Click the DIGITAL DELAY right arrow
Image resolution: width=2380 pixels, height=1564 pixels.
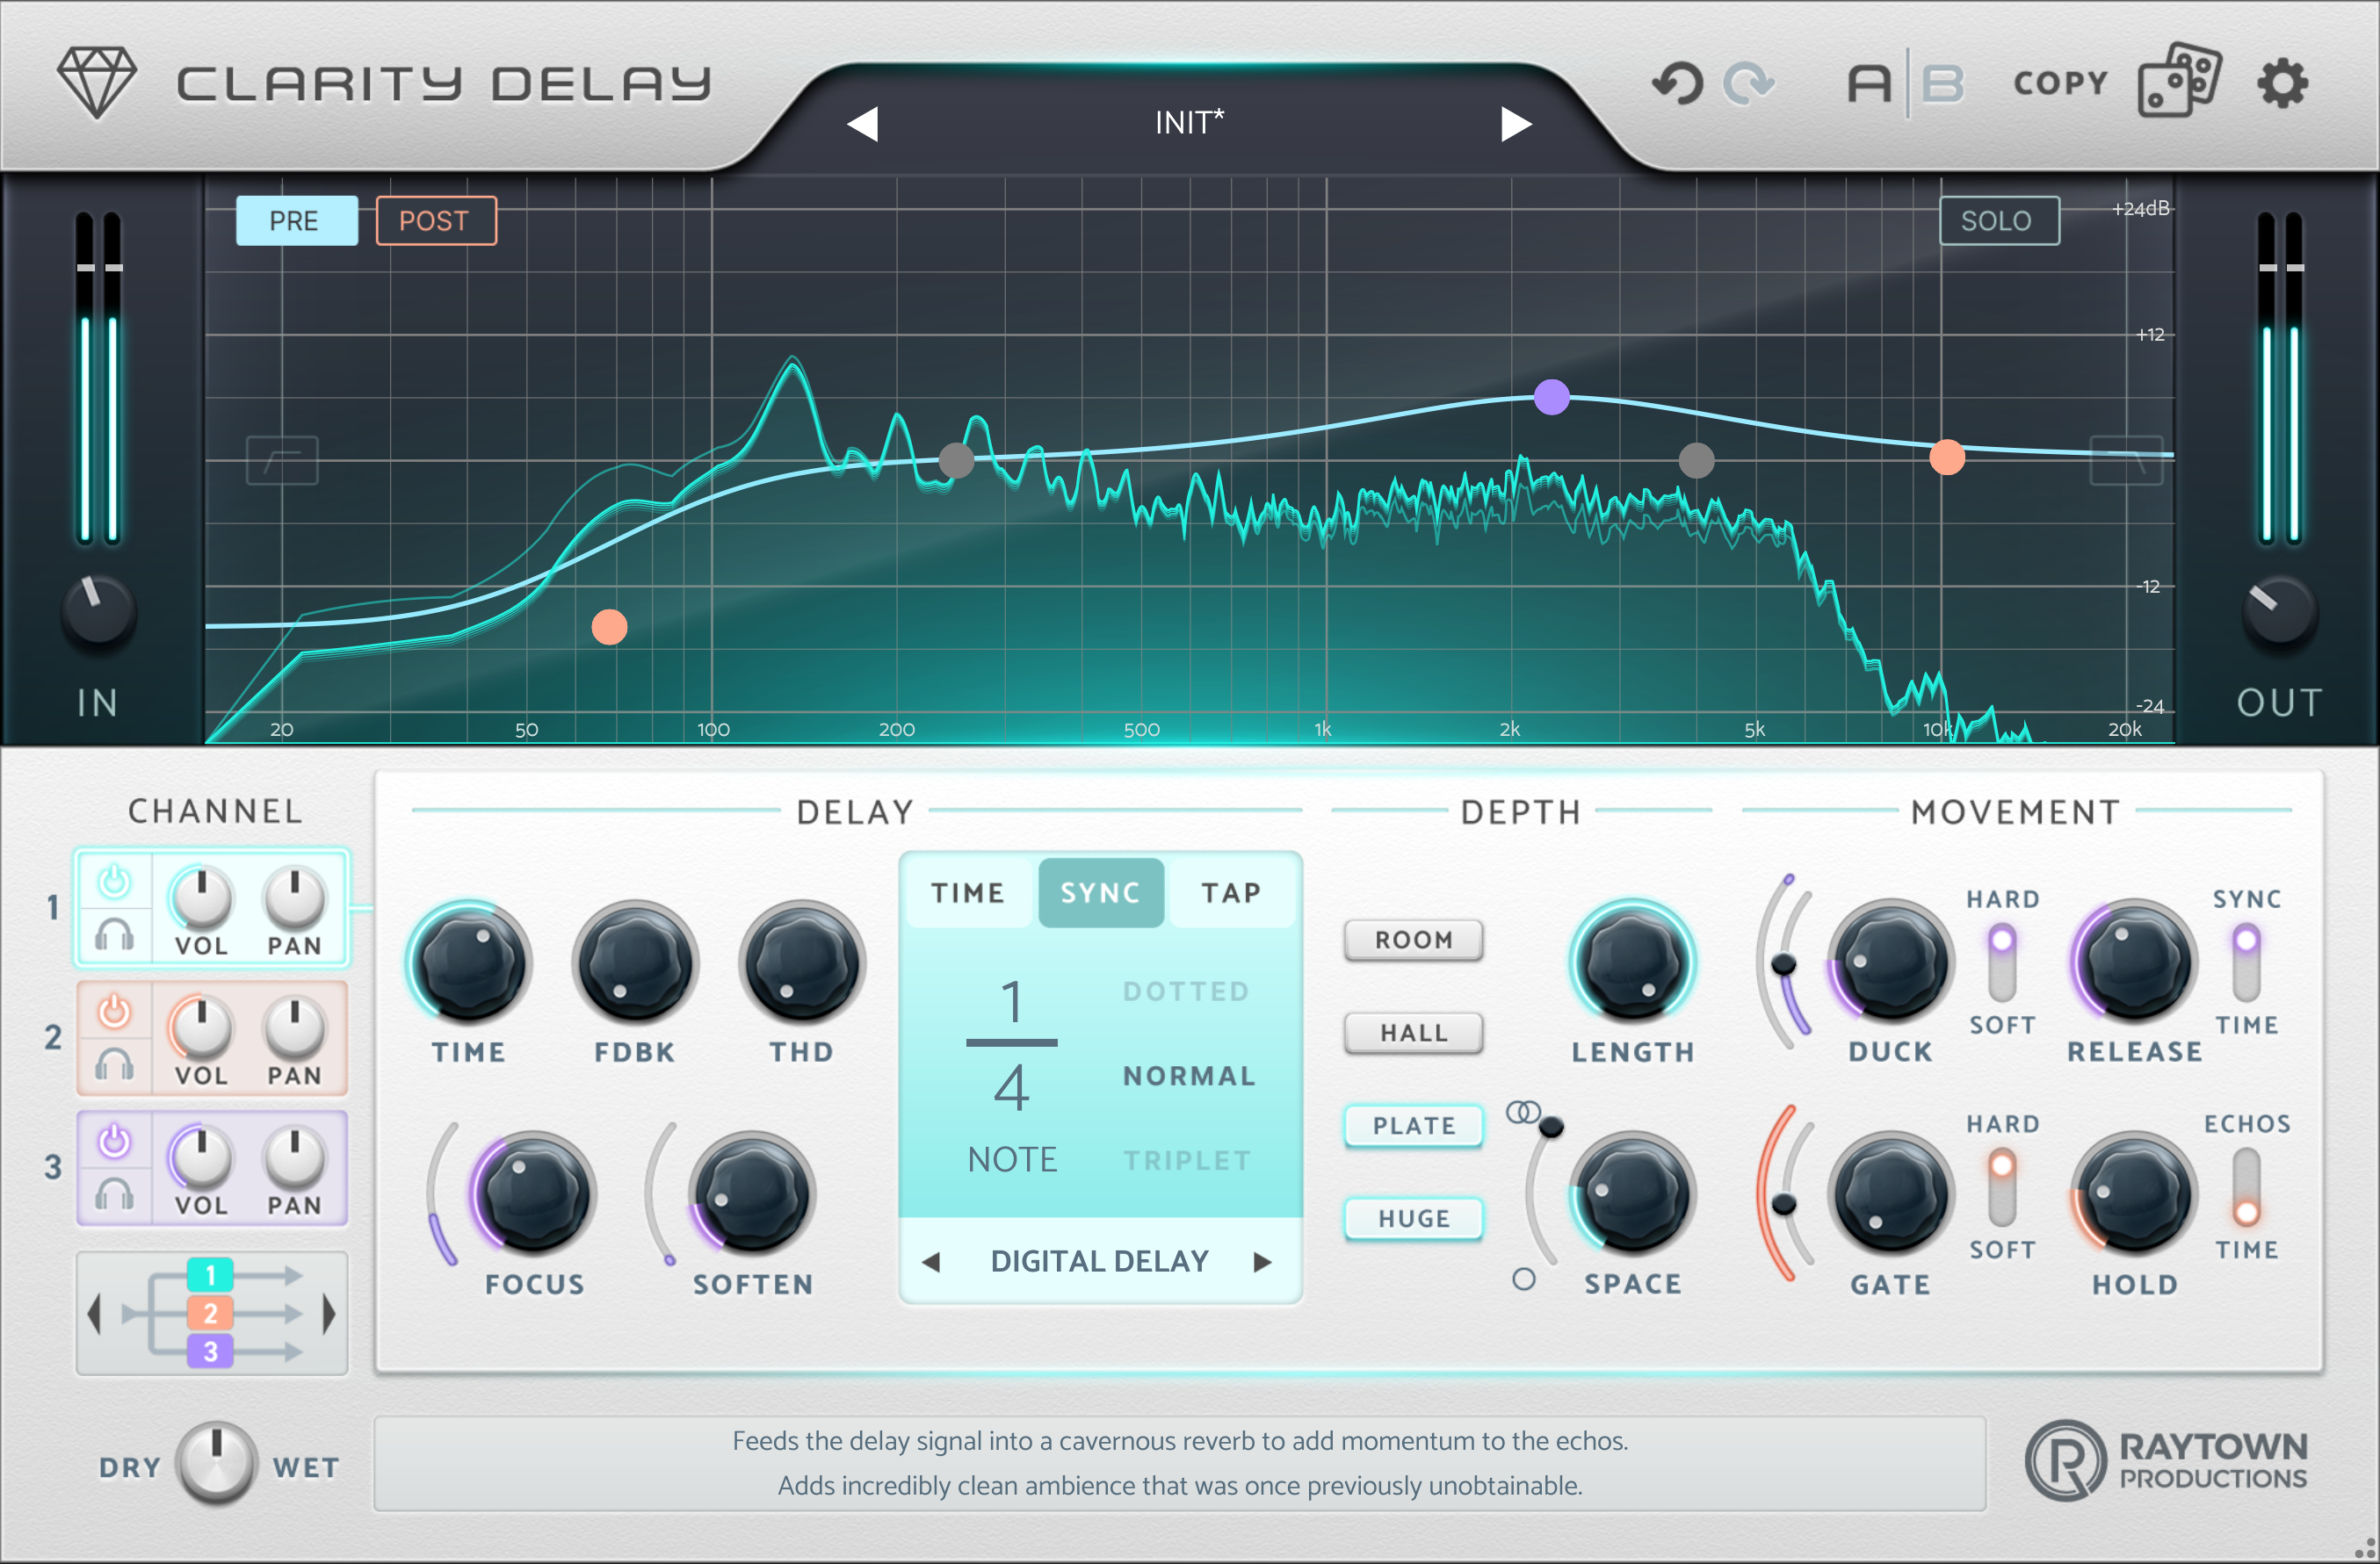(1262, 1261)
